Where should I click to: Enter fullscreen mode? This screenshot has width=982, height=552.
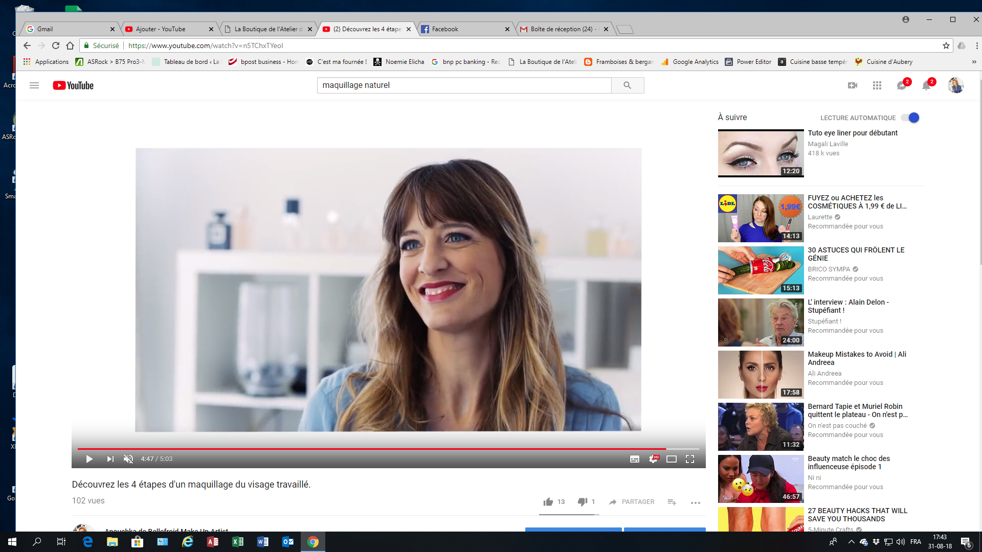pos(690,459)
